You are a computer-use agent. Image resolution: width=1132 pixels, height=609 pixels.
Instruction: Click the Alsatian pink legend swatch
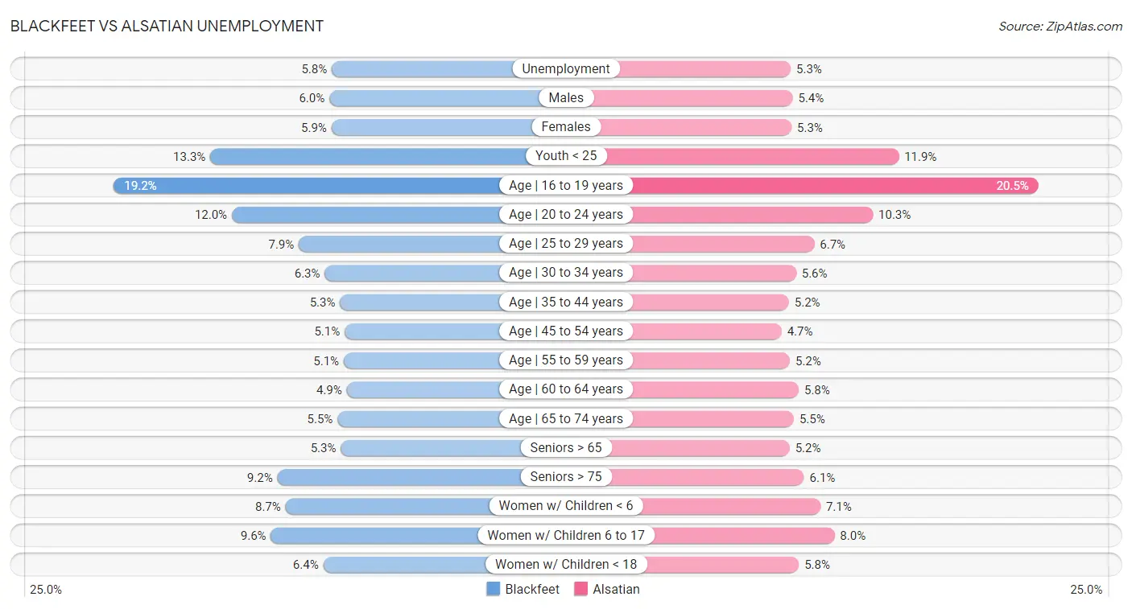[581, 589]
